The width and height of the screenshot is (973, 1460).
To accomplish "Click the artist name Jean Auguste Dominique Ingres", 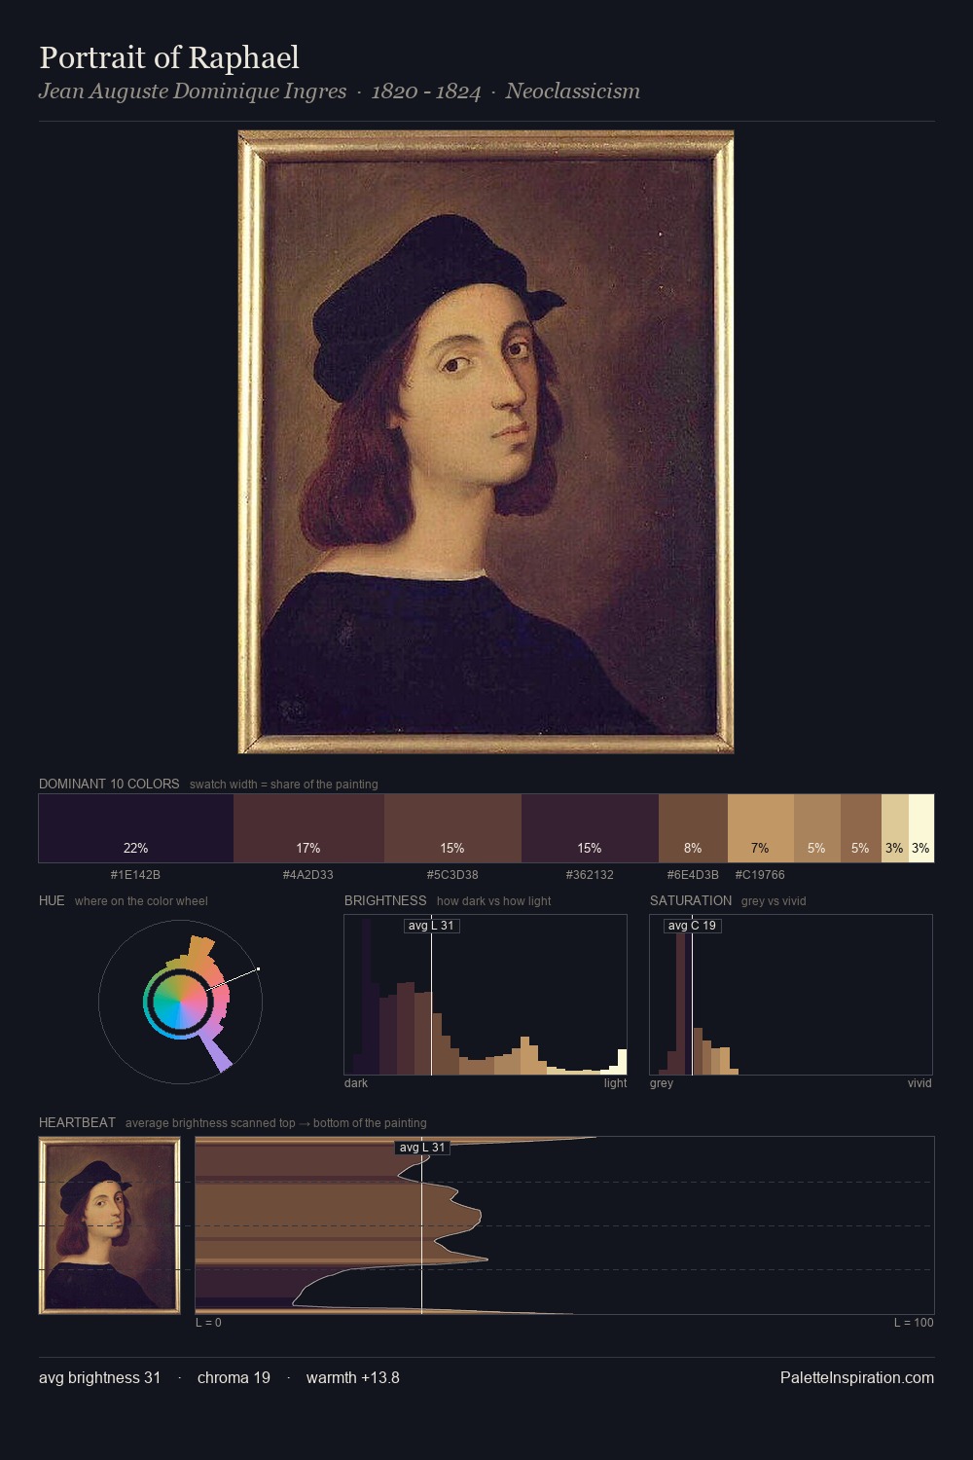I will pyautogui.click(x=193, y=91).
